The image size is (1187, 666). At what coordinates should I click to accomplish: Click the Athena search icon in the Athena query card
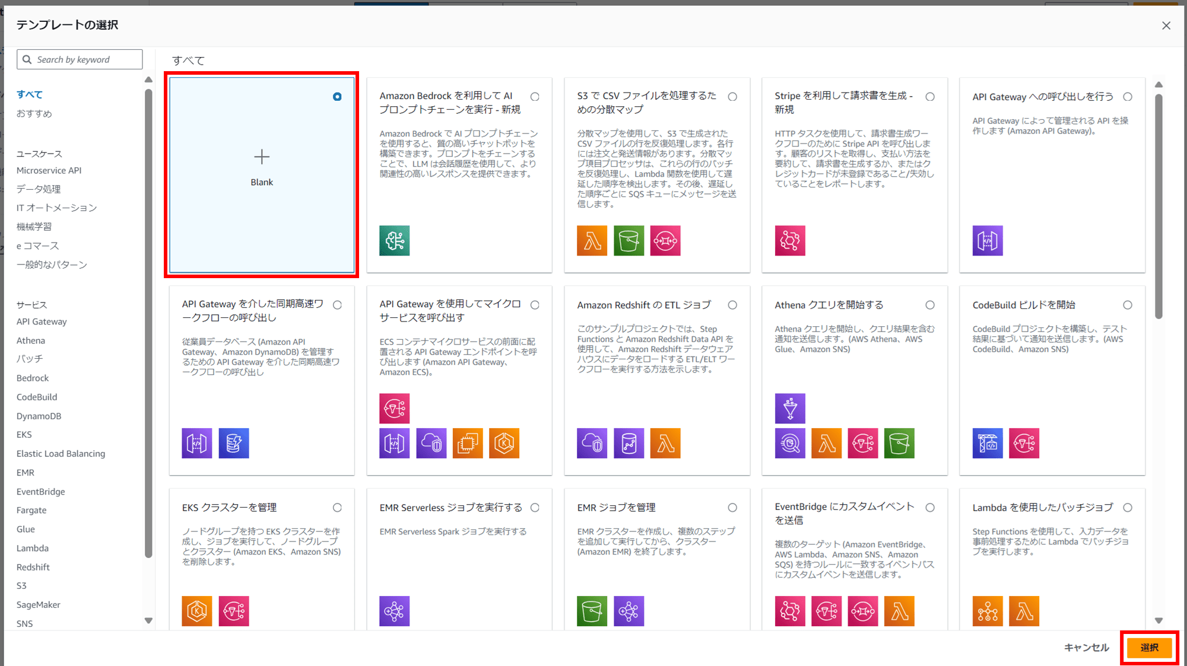click(790, 443)
